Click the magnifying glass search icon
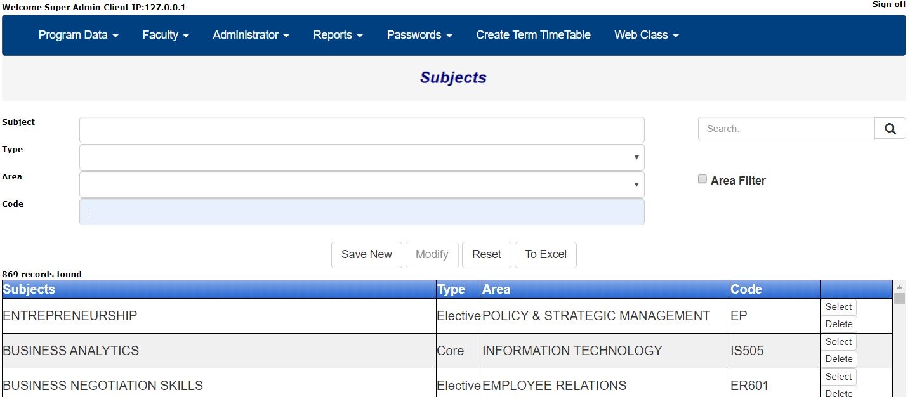The image size is (910, 397). pyautogui.click(x=890, y=127)
